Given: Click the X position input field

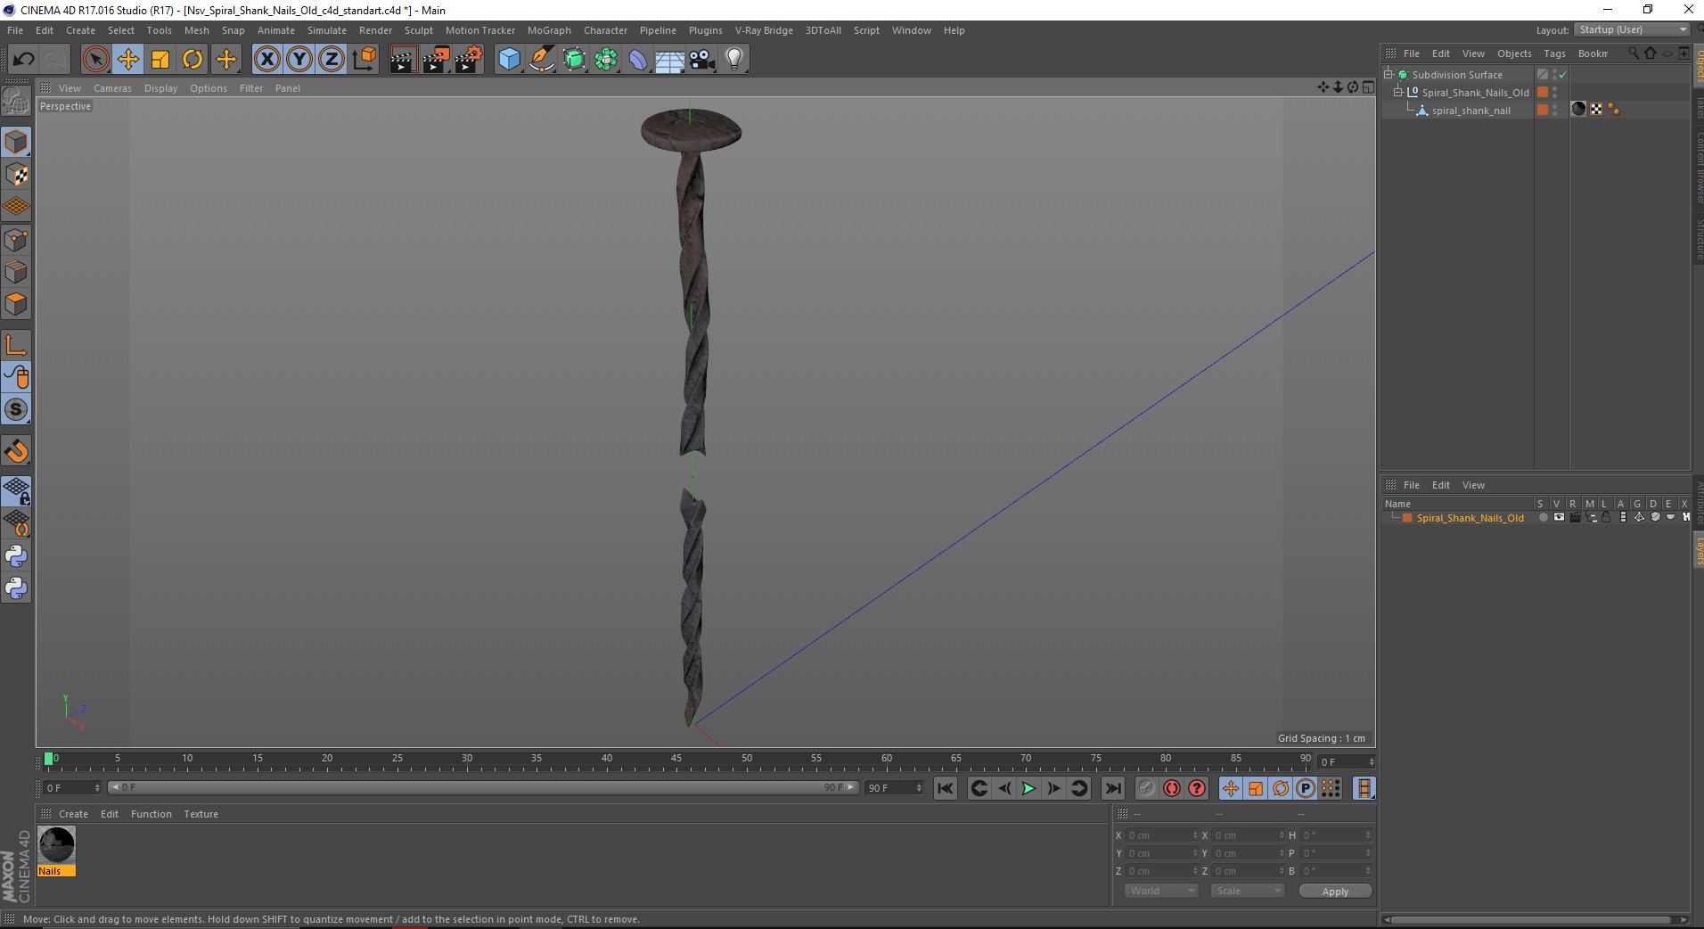Looking at the screenshot, I should tap(1161, 835).
